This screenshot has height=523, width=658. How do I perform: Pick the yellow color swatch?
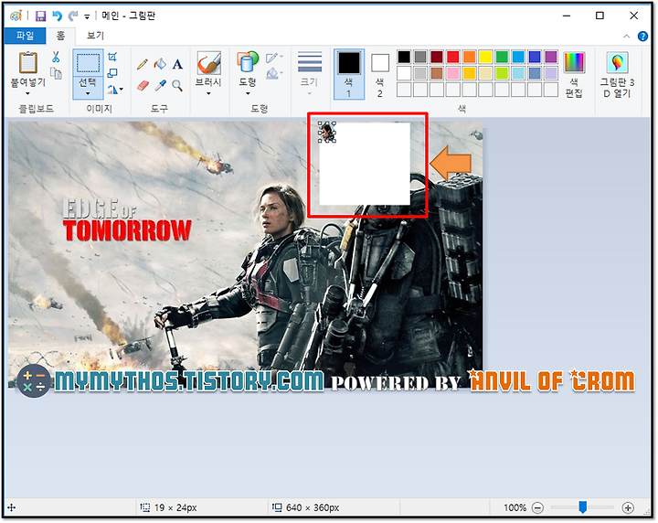[x=485, y=57]
